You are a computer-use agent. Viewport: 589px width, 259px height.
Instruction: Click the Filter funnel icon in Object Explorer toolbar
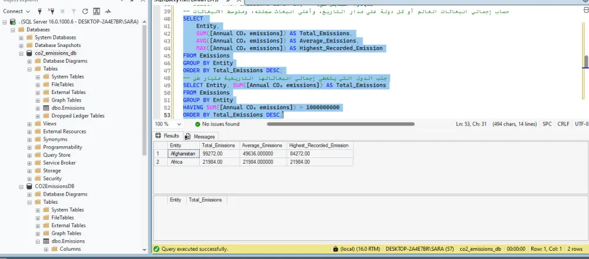(74, 11)
